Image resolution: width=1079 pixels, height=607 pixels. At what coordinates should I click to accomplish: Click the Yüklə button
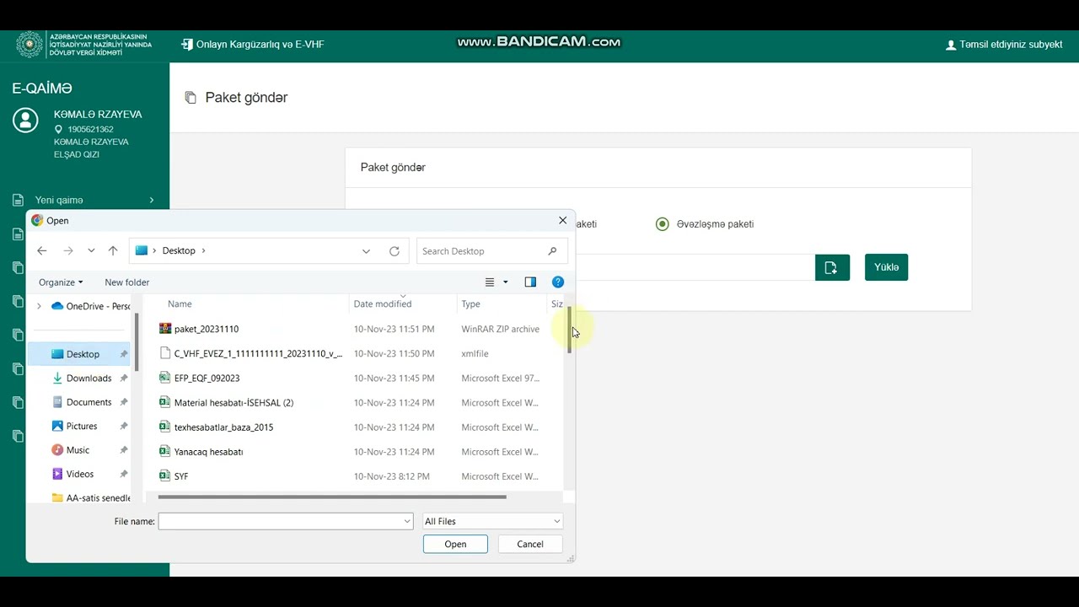tap(886, 267)
